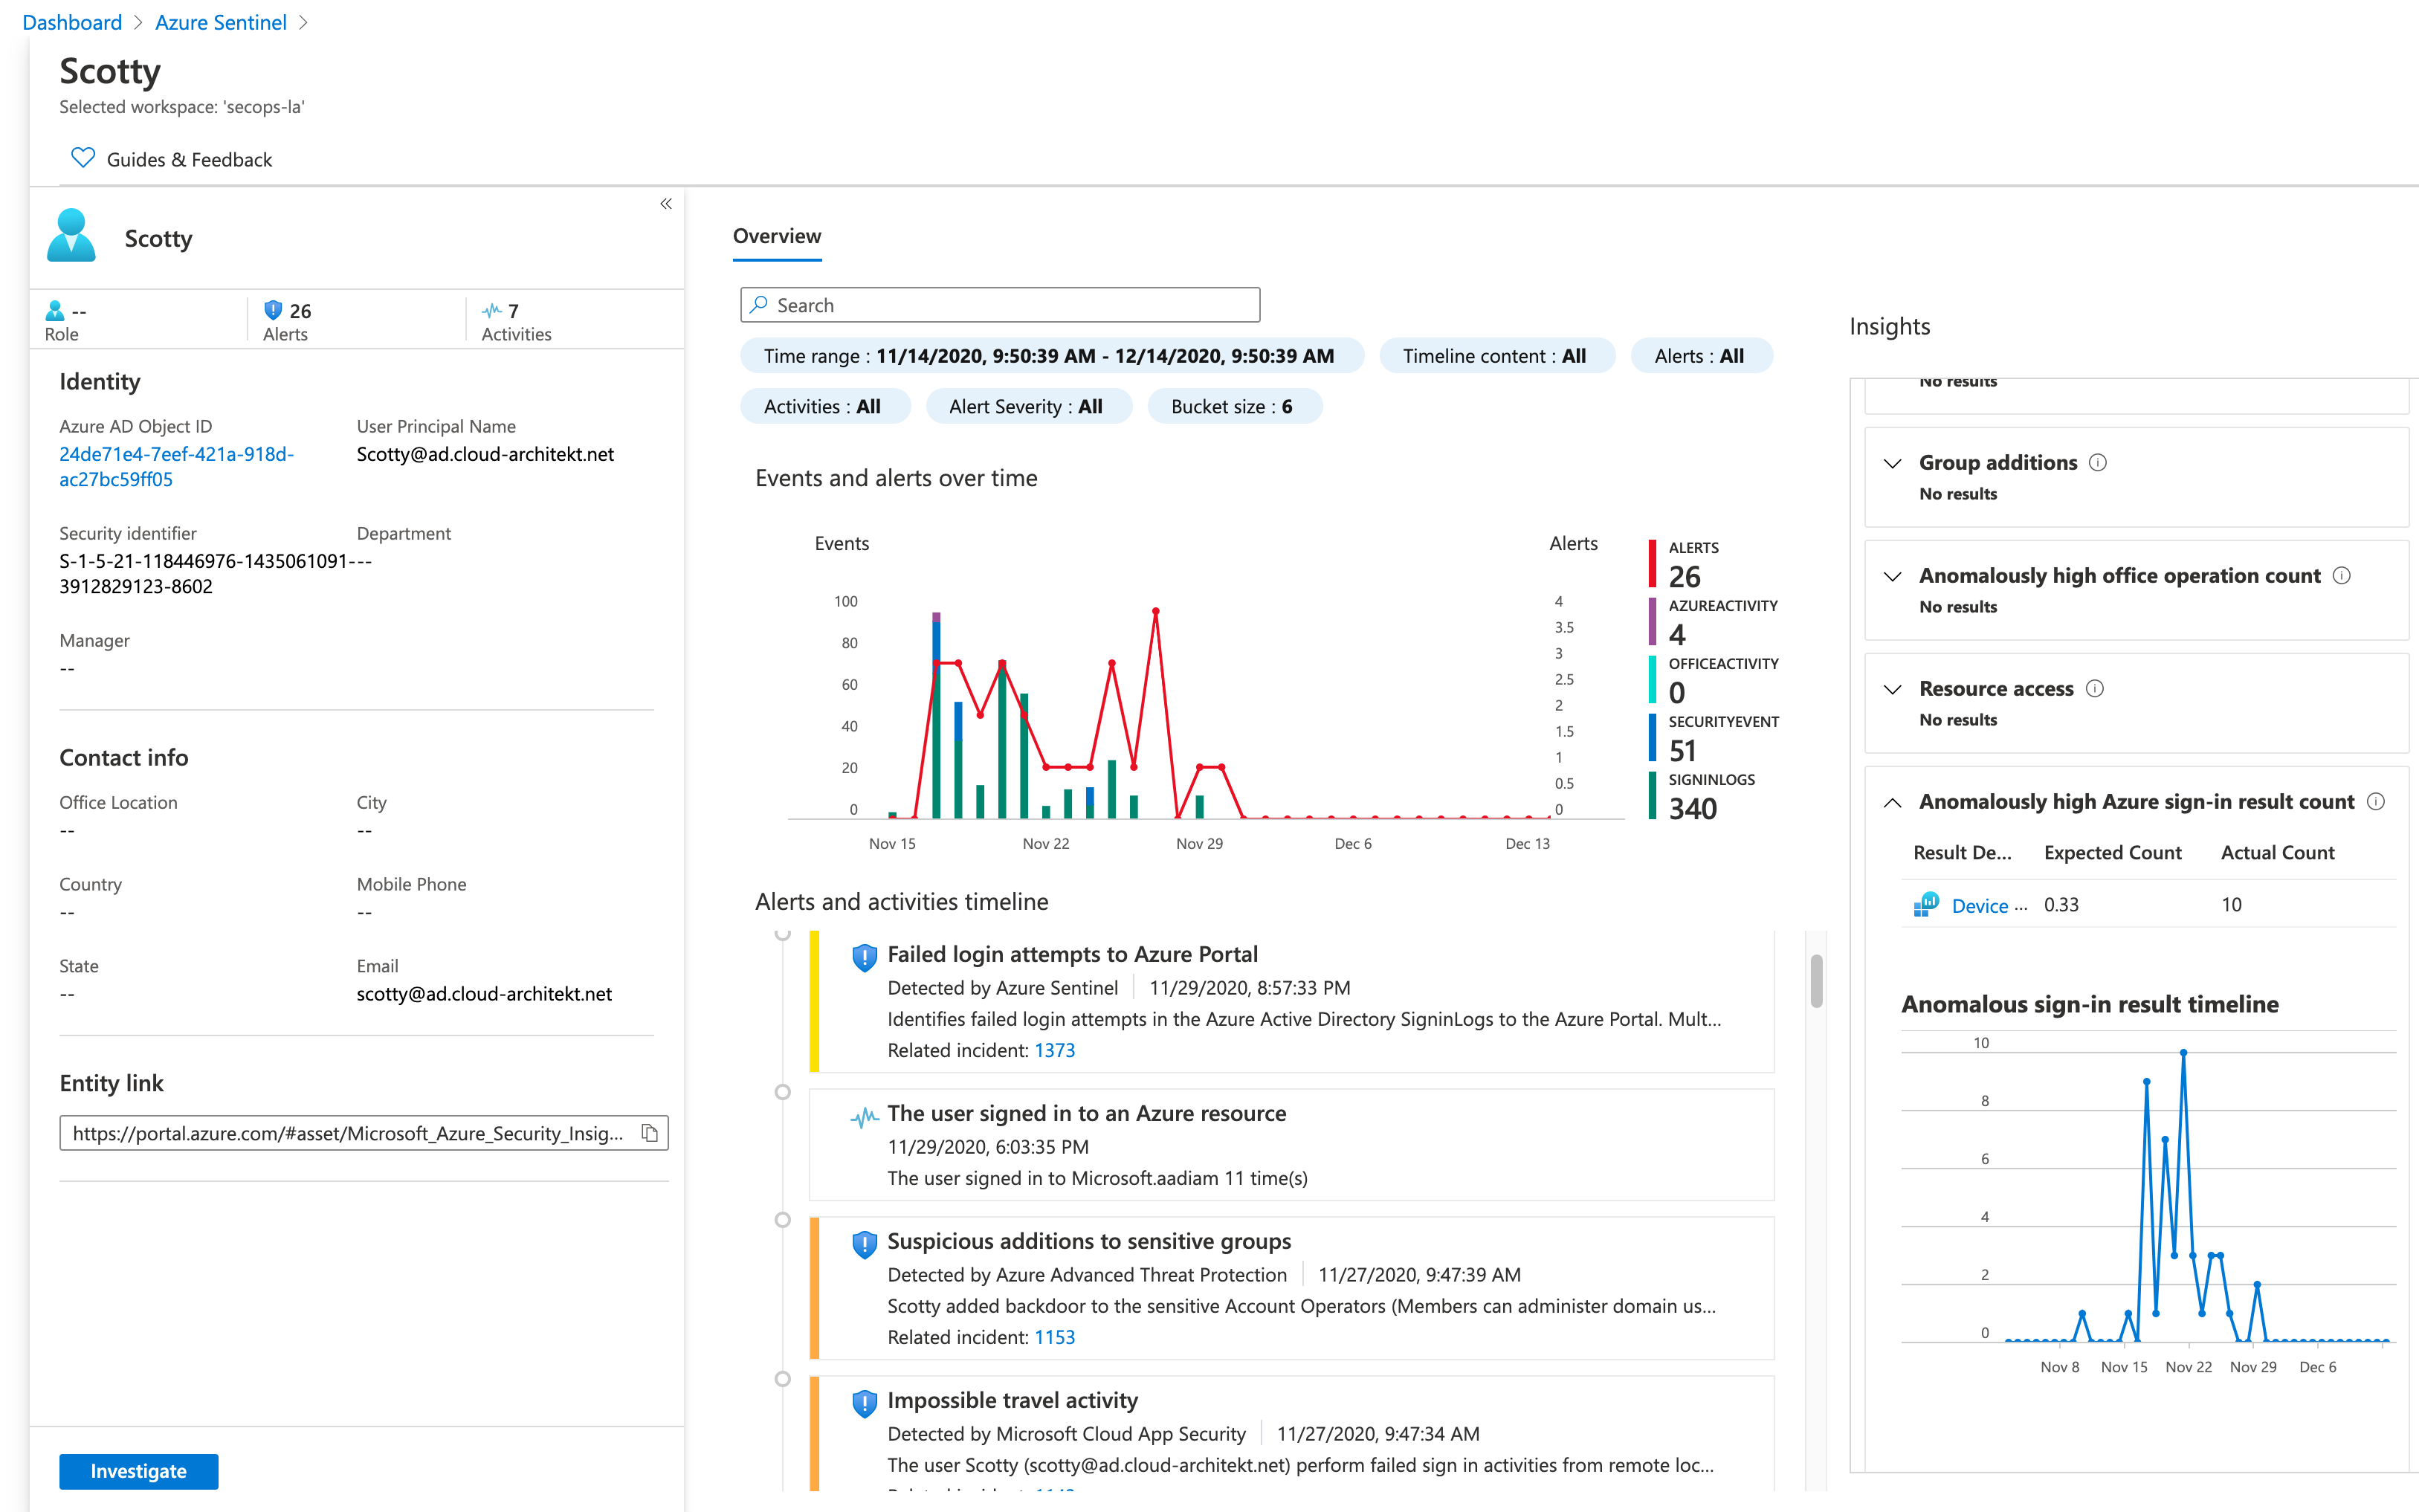The width and height of the screenshot is (2419, 1512).
Task: Expand the Group additions insight
Action: 1892,463
